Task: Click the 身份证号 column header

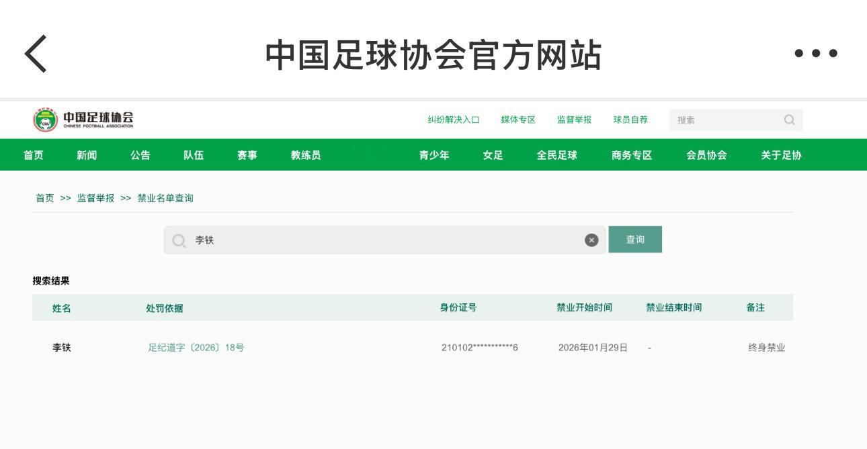Action: coord(458,307)
